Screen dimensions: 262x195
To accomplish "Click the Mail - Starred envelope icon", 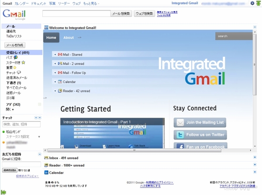I will point(60,55).
